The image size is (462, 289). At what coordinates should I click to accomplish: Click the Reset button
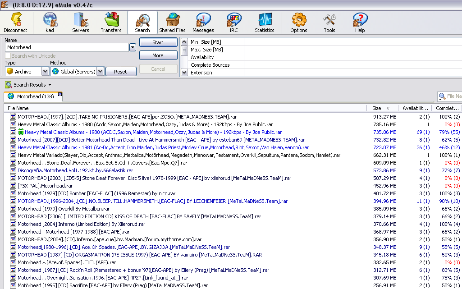pos(121,72)
